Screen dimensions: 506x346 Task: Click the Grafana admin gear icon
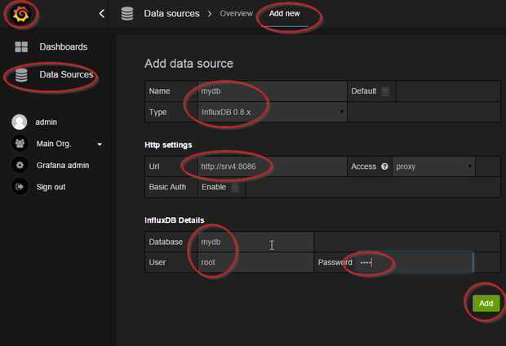click(20, 165)
